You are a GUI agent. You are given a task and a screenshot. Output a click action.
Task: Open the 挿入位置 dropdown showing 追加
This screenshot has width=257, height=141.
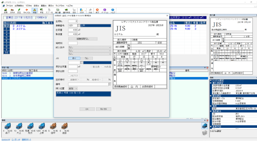73,89
